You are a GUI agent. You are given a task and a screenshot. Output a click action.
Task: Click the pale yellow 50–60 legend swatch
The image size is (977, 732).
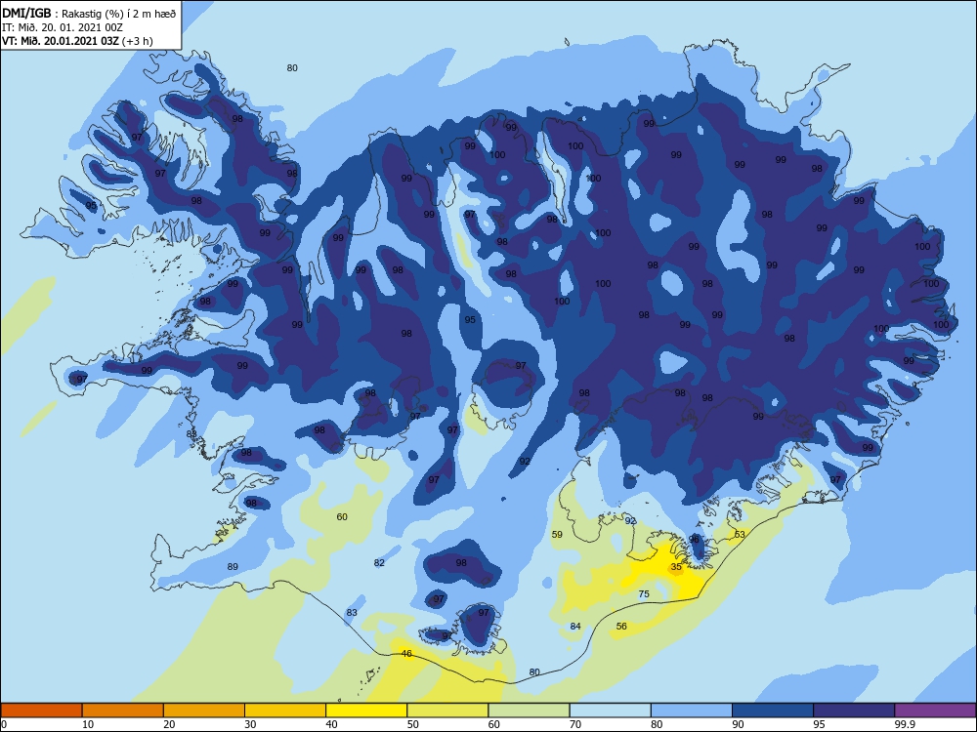447,711
